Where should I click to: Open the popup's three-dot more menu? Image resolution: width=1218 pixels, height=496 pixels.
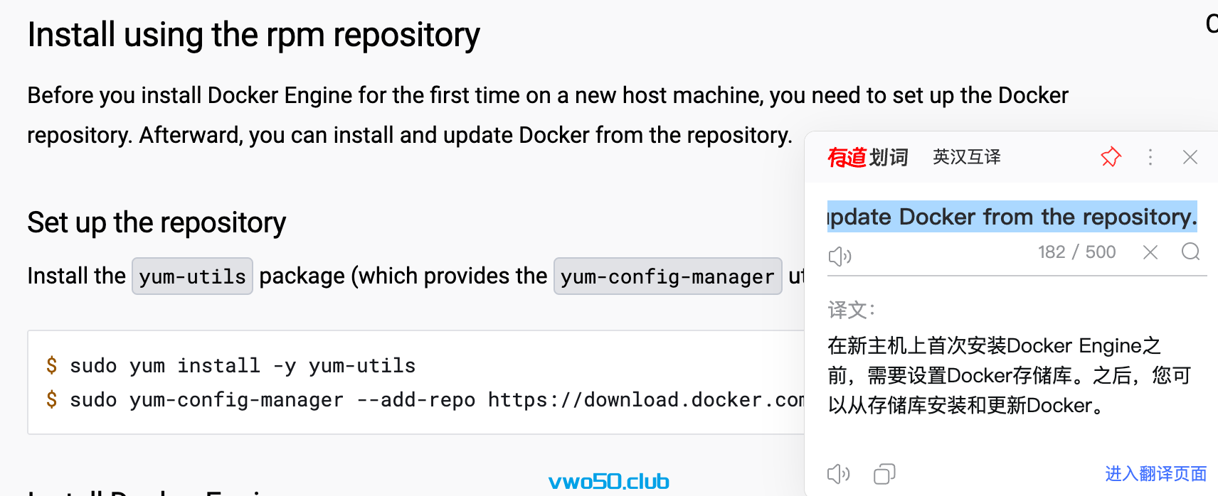coord(1150,157)
